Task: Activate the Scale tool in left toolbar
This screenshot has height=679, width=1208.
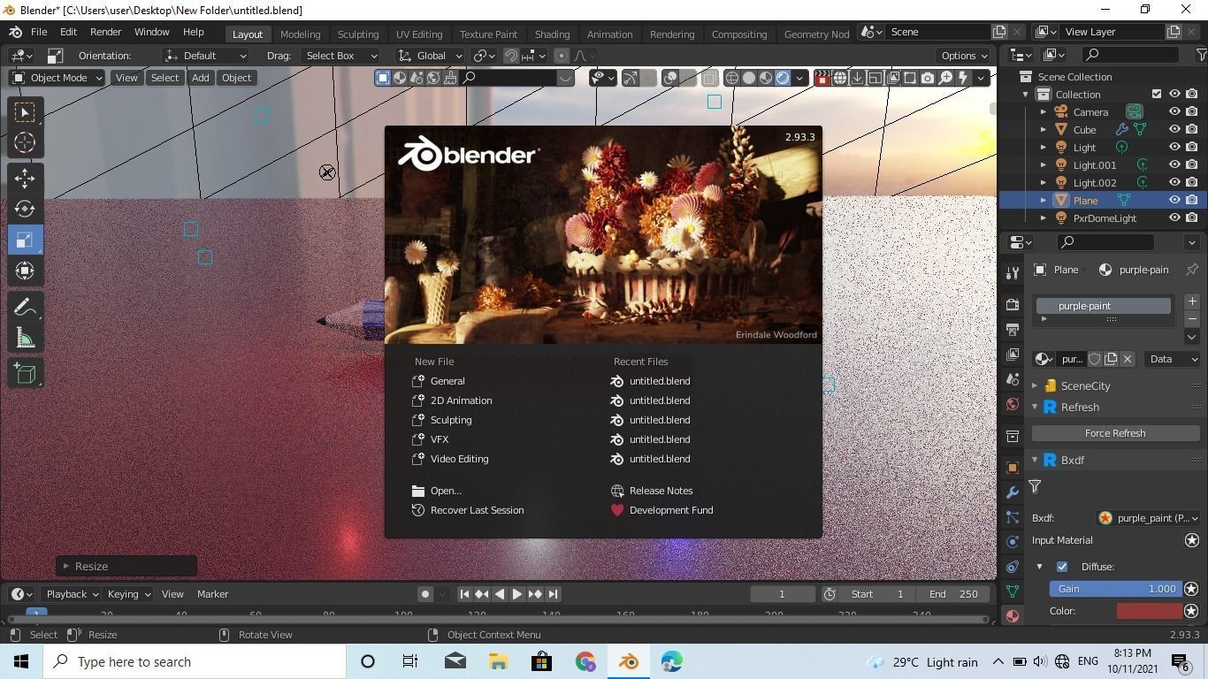Action: [x=25, y=240]
